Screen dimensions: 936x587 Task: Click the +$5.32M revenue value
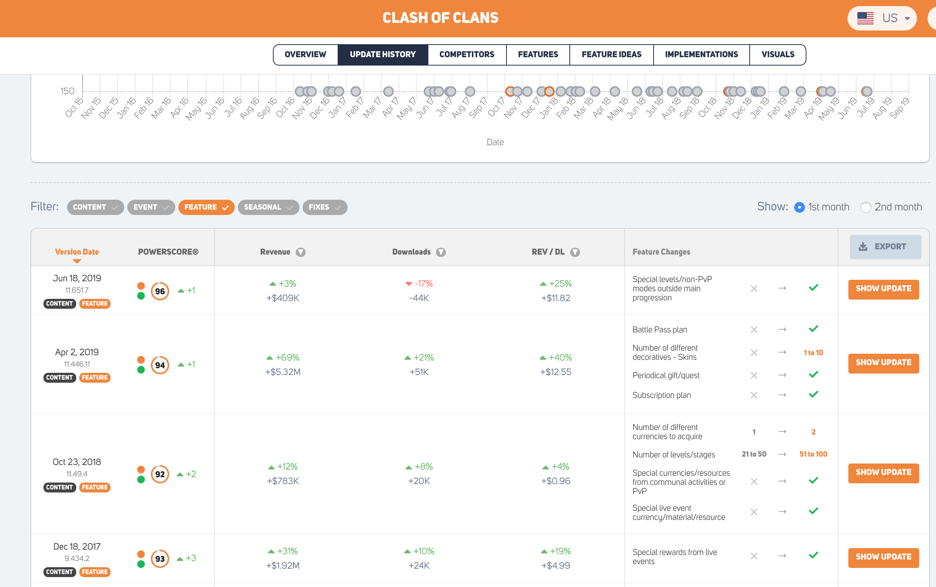pyautogui.click(x=282, y=372)
